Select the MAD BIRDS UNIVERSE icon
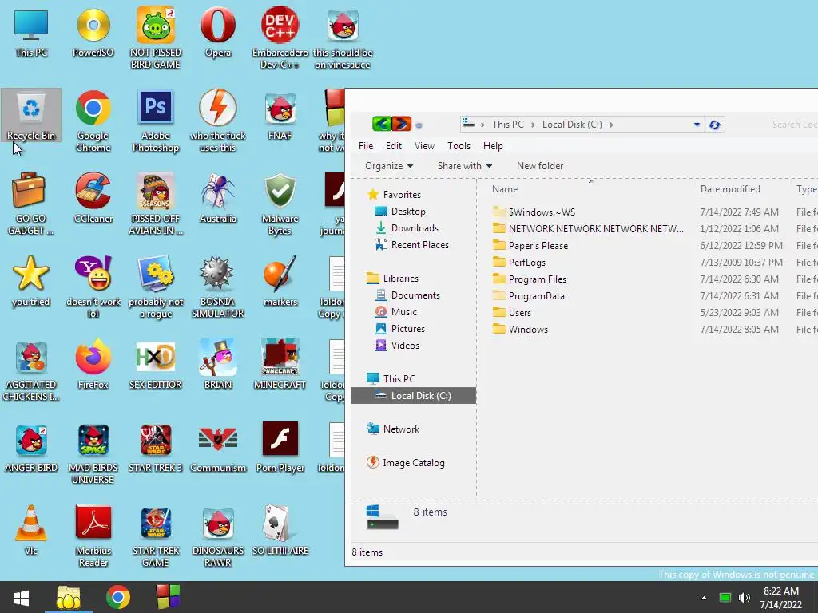818x613 pixels. tap(93, 453)
